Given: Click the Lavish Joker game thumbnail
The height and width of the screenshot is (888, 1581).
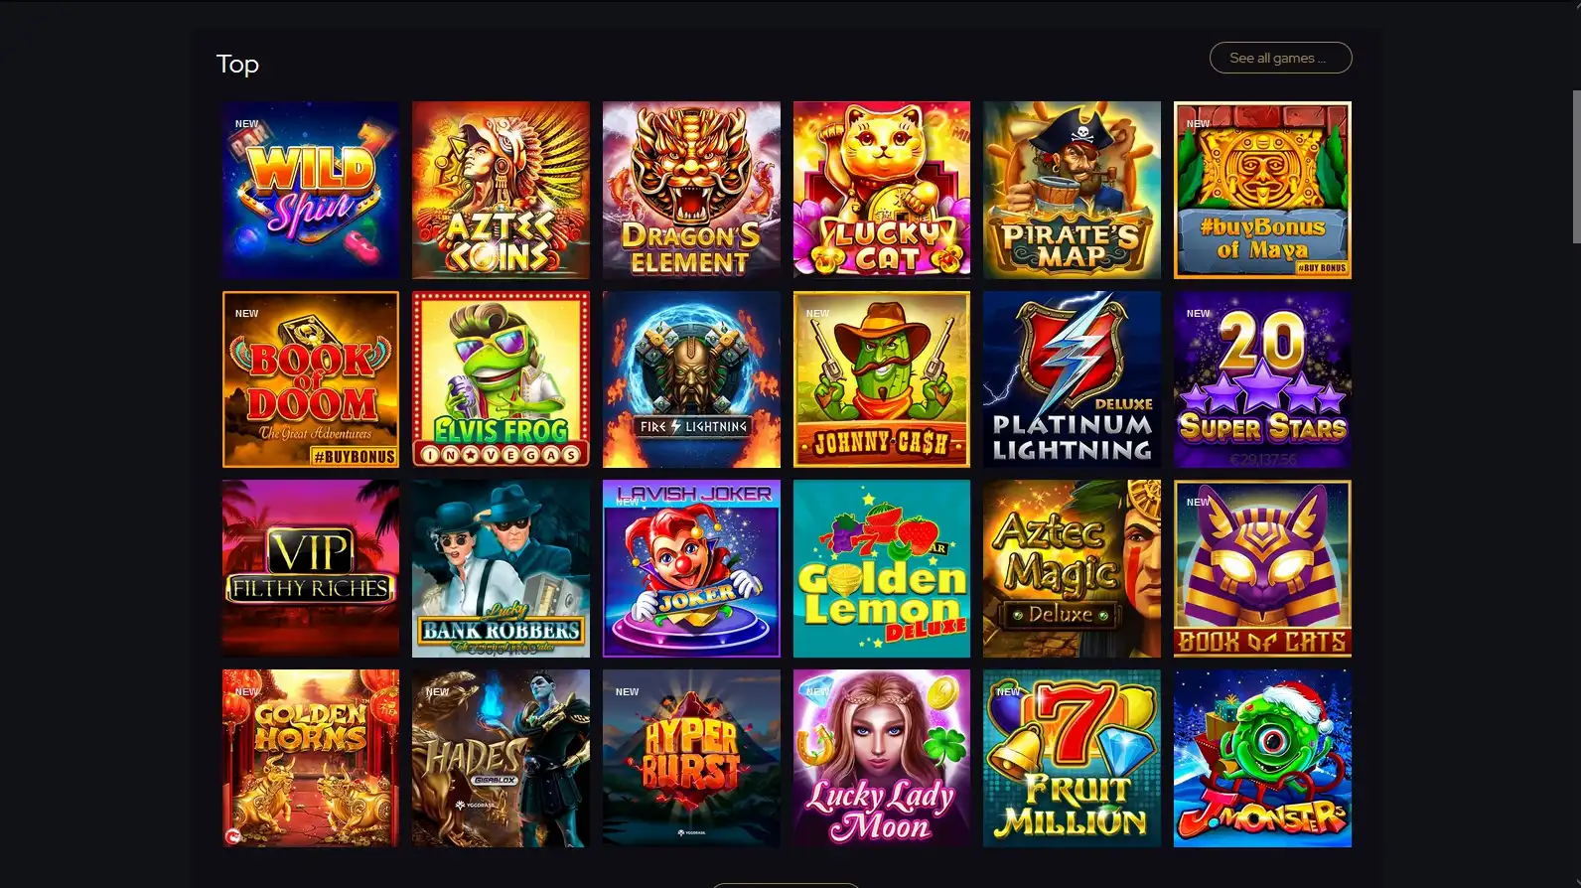Looking at the screenshot, I should point(691,568).
